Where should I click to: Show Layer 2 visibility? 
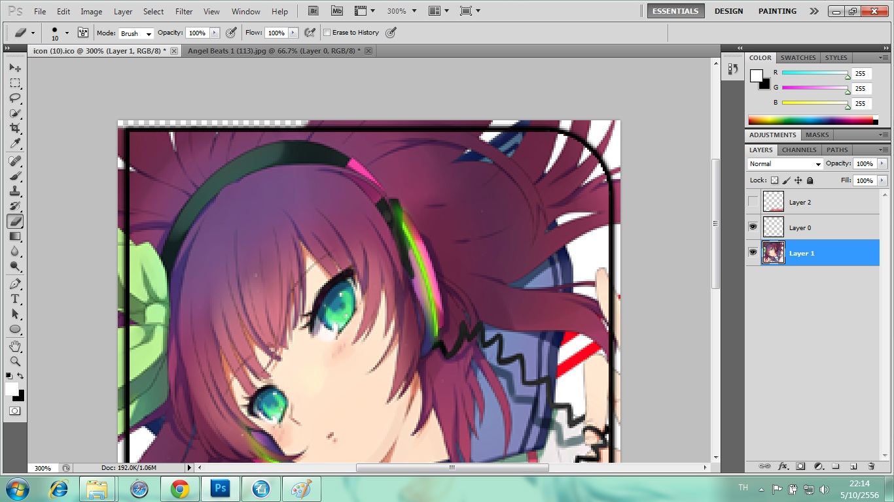753,202
